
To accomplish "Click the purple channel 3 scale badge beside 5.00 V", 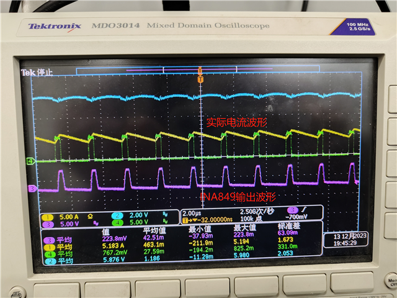I will click(48, 224).
